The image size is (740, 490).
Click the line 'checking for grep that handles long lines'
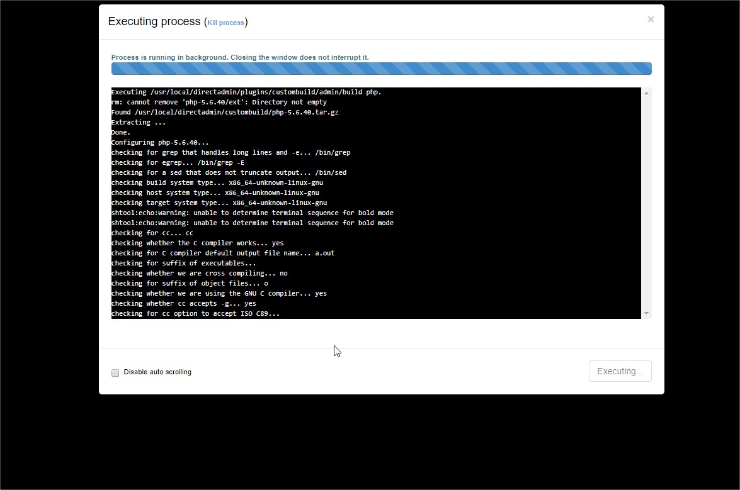[231, 153]
